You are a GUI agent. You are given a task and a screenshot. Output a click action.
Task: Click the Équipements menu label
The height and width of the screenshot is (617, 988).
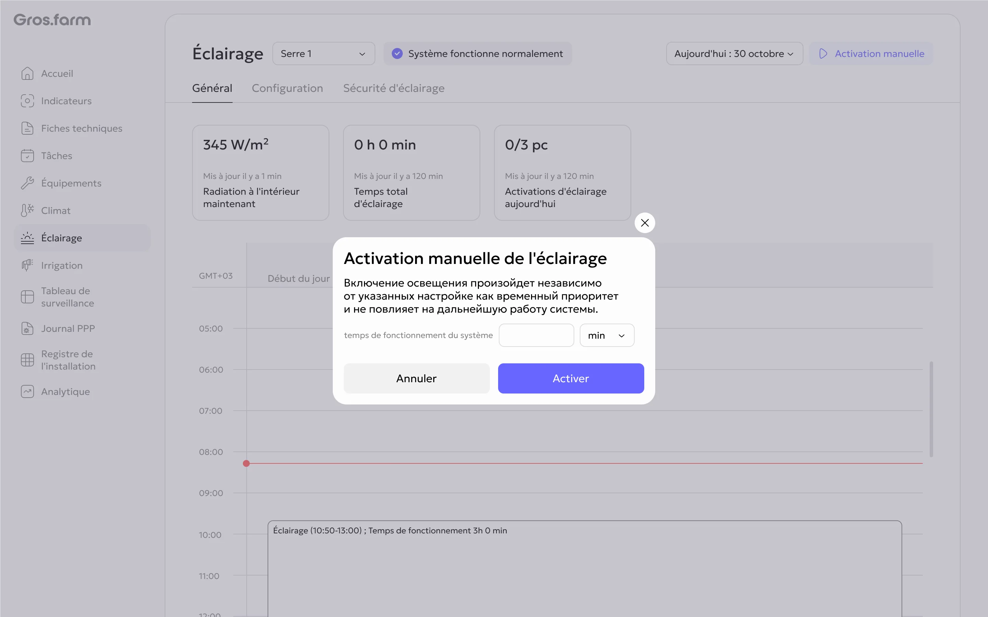pos(71,183)
